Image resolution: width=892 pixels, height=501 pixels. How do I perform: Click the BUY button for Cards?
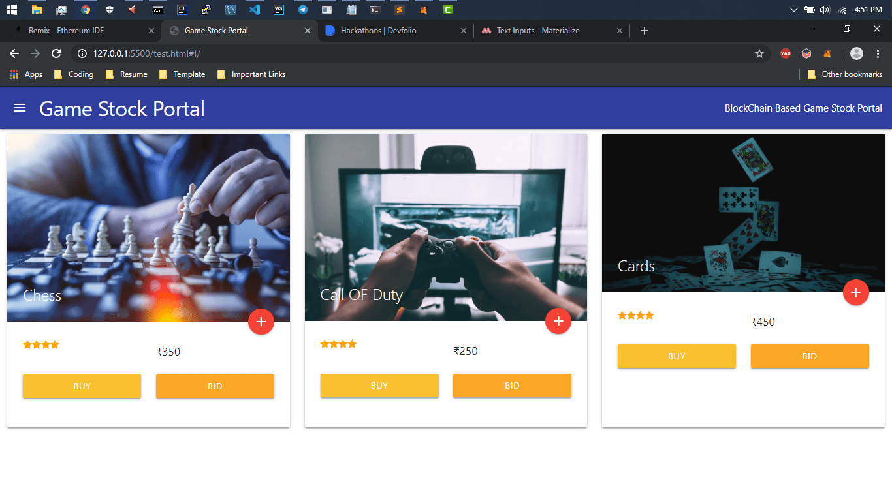pyautogui.click(x=677, y=356)
